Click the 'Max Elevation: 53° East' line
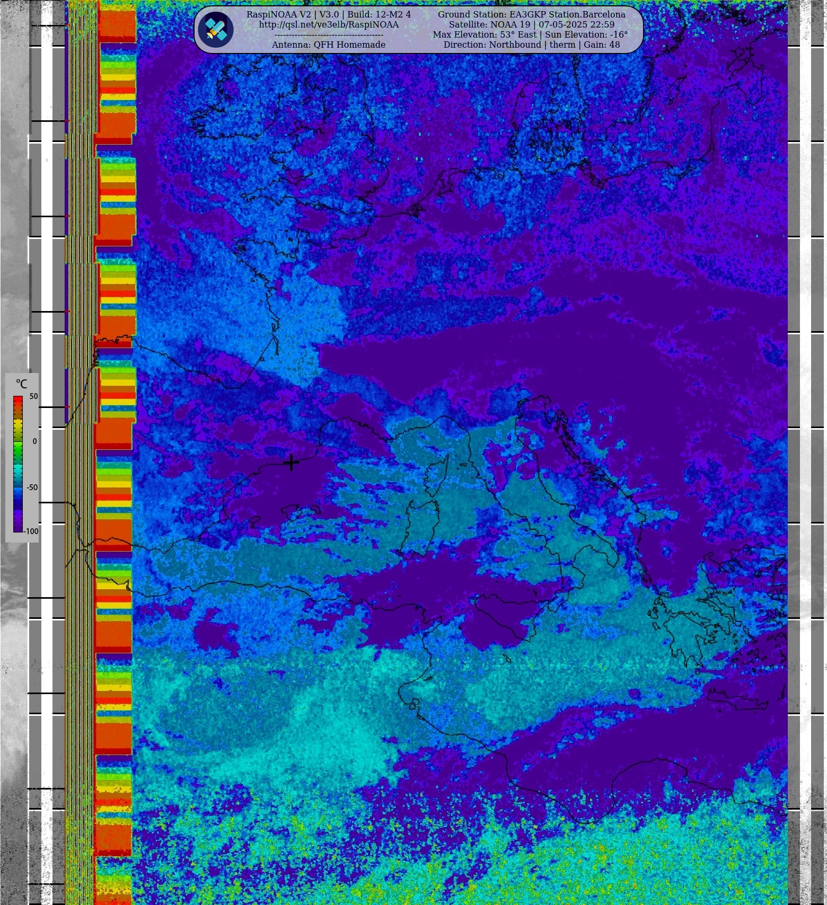The width and height of the screenshot is (827, 905). 530,34
